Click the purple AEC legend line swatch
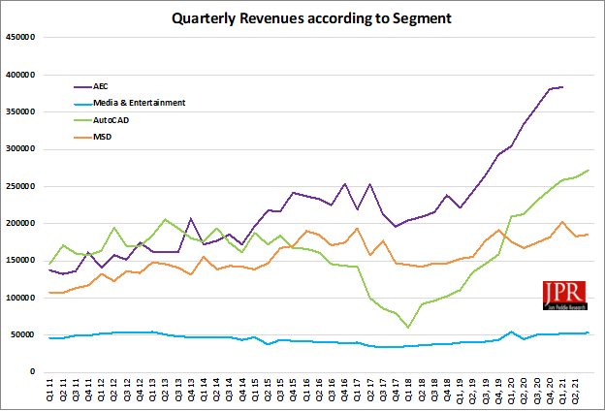The width and height of the screenshot is (605, 411). (x=82, y=87)
